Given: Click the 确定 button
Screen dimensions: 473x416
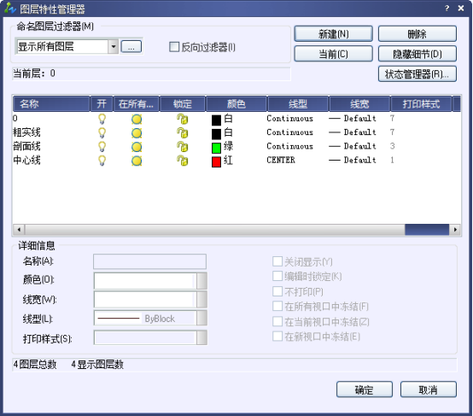Looking at the screenshot, I should 365,390.
